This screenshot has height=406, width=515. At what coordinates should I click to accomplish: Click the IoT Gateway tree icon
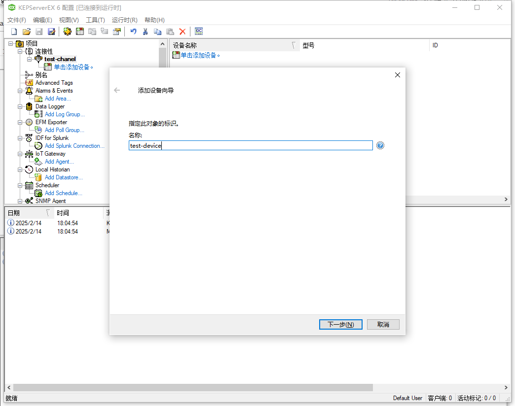[x=29, y=153]
